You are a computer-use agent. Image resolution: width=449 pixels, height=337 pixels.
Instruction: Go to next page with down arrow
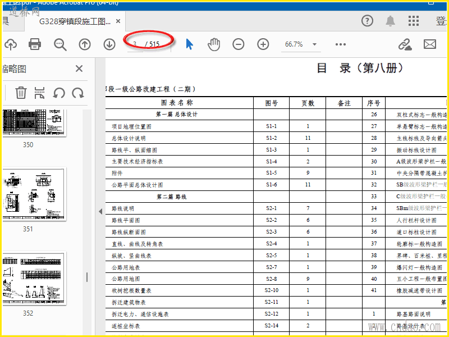(x=109, y=44)
